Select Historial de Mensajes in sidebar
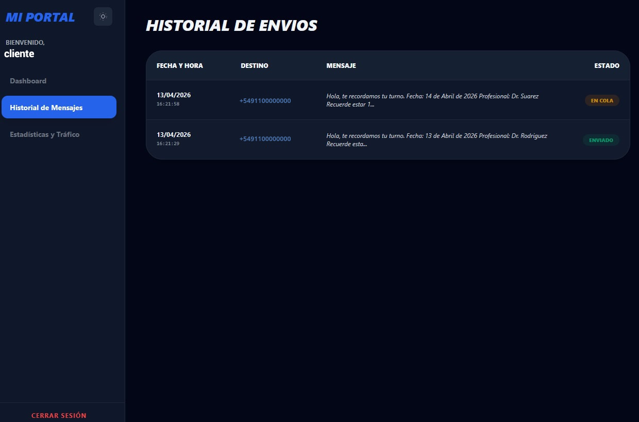Viewport: 639px width, 422px height. [x=59, y=107]
